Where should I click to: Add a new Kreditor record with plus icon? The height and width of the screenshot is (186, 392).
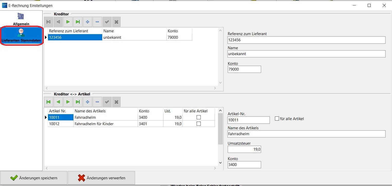pos(87,22)
